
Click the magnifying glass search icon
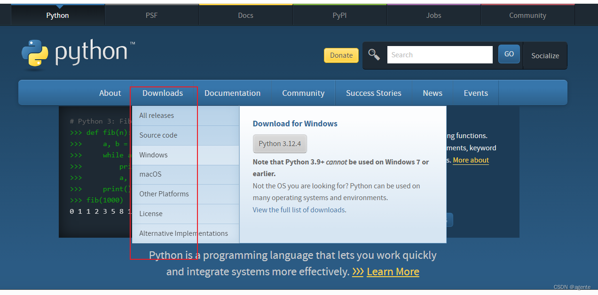click(374, 54)
